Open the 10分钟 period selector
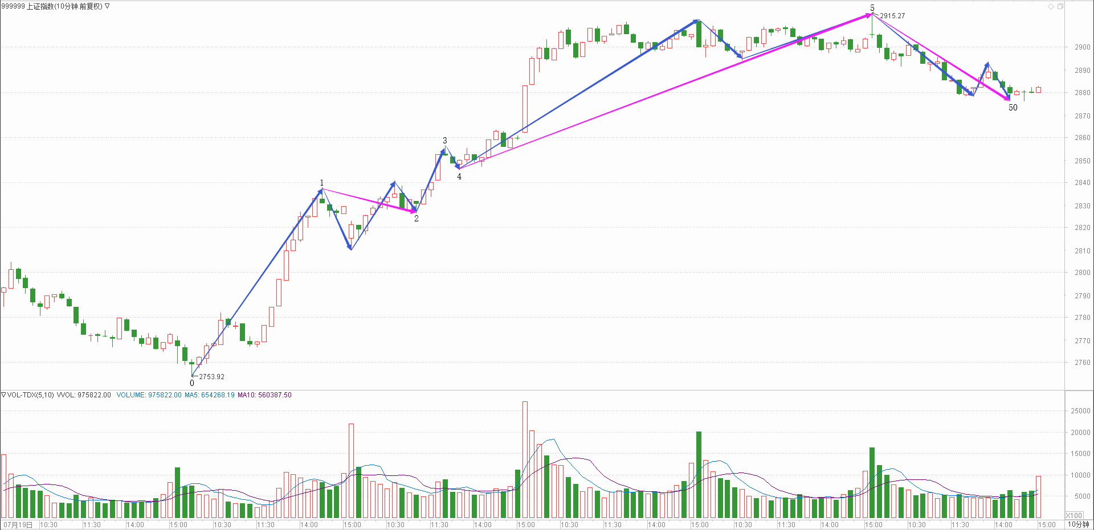The height and width of the screenshot is (530, 1094). tap(1078, 524)
